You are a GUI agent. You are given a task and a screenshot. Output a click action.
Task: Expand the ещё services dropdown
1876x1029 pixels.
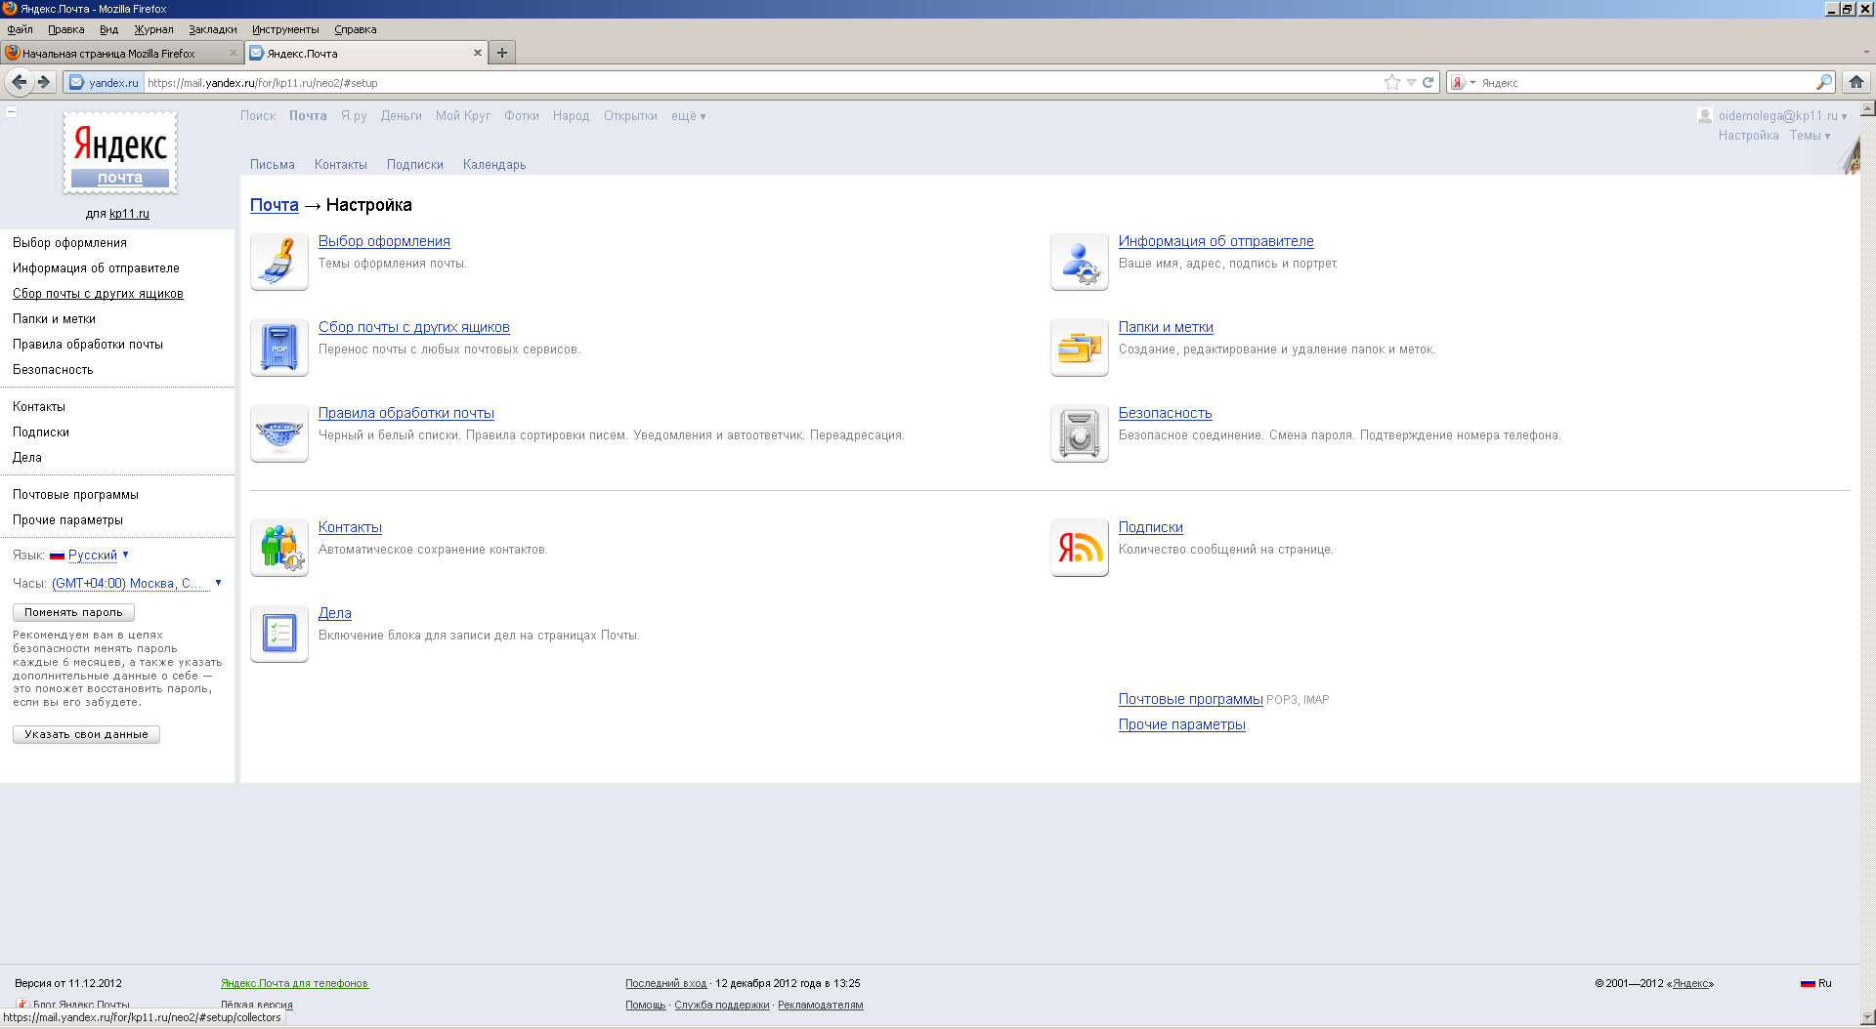click(688, 115)
